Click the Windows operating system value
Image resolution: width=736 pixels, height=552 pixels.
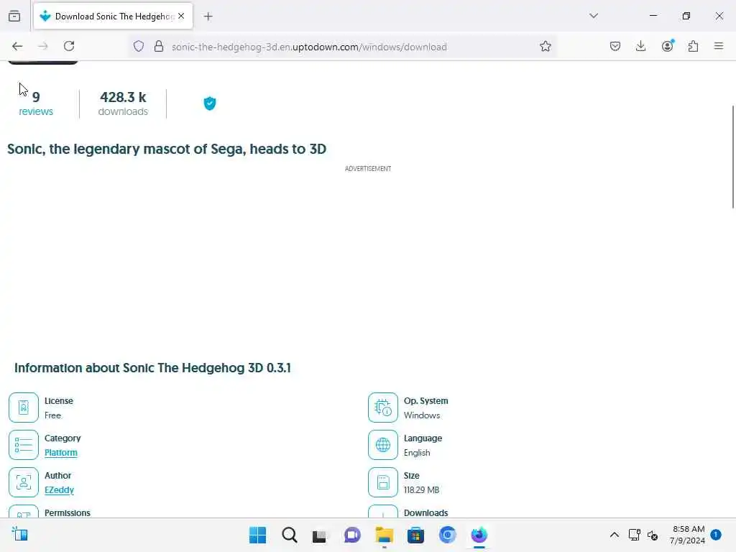coord(422,415)
